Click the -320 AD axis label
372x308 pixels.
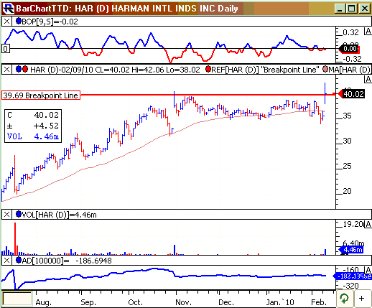click(x=350, y=286)
